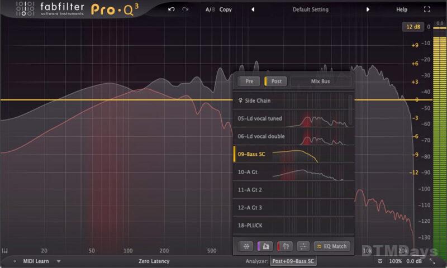The height and width of the screenshot is (268, 447).
Task: Toggle the Post analyzer option
Action: (x=275, y=82)
